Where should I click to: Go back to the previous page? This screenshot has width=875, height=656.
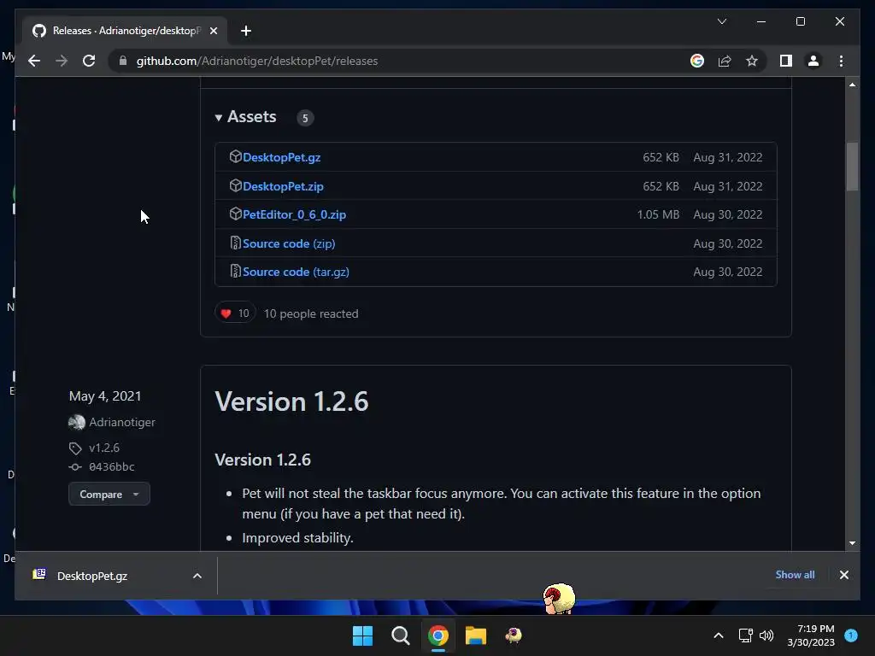(x=34, y=61)
